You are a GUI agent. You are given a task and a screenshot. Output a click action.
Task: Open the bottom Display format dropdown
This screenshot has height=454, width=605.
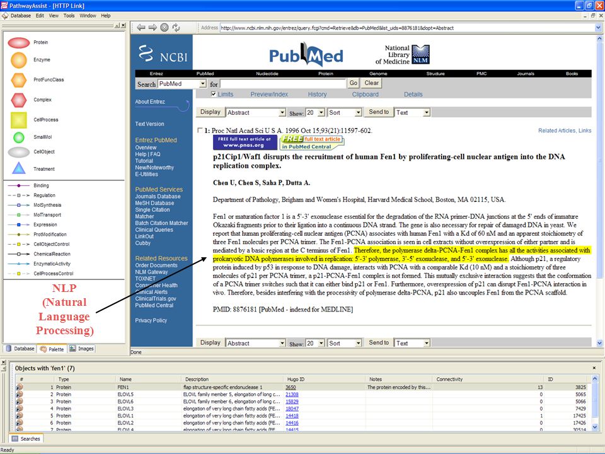click(282, 343)
